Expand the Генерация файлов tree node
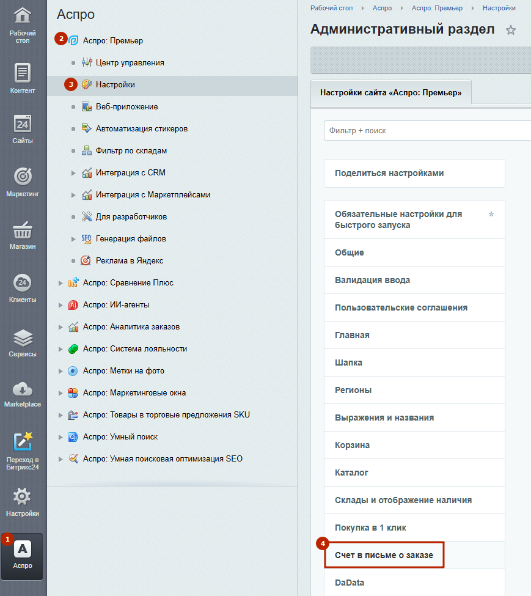This screenshot has width=531, height=596. [73, 239]
